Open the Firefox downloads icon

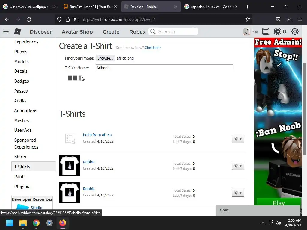(x=289, y=19)
